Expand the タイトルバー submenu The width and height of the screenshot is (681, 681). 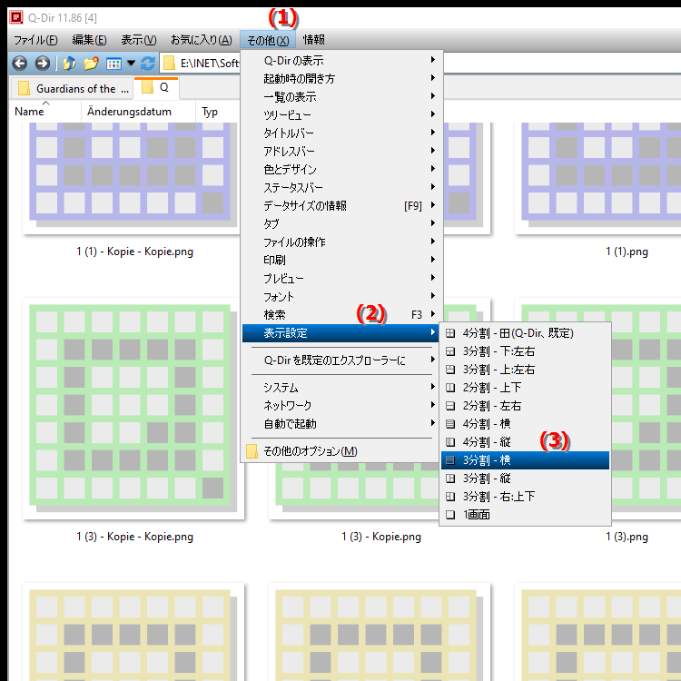pos(341,133)
